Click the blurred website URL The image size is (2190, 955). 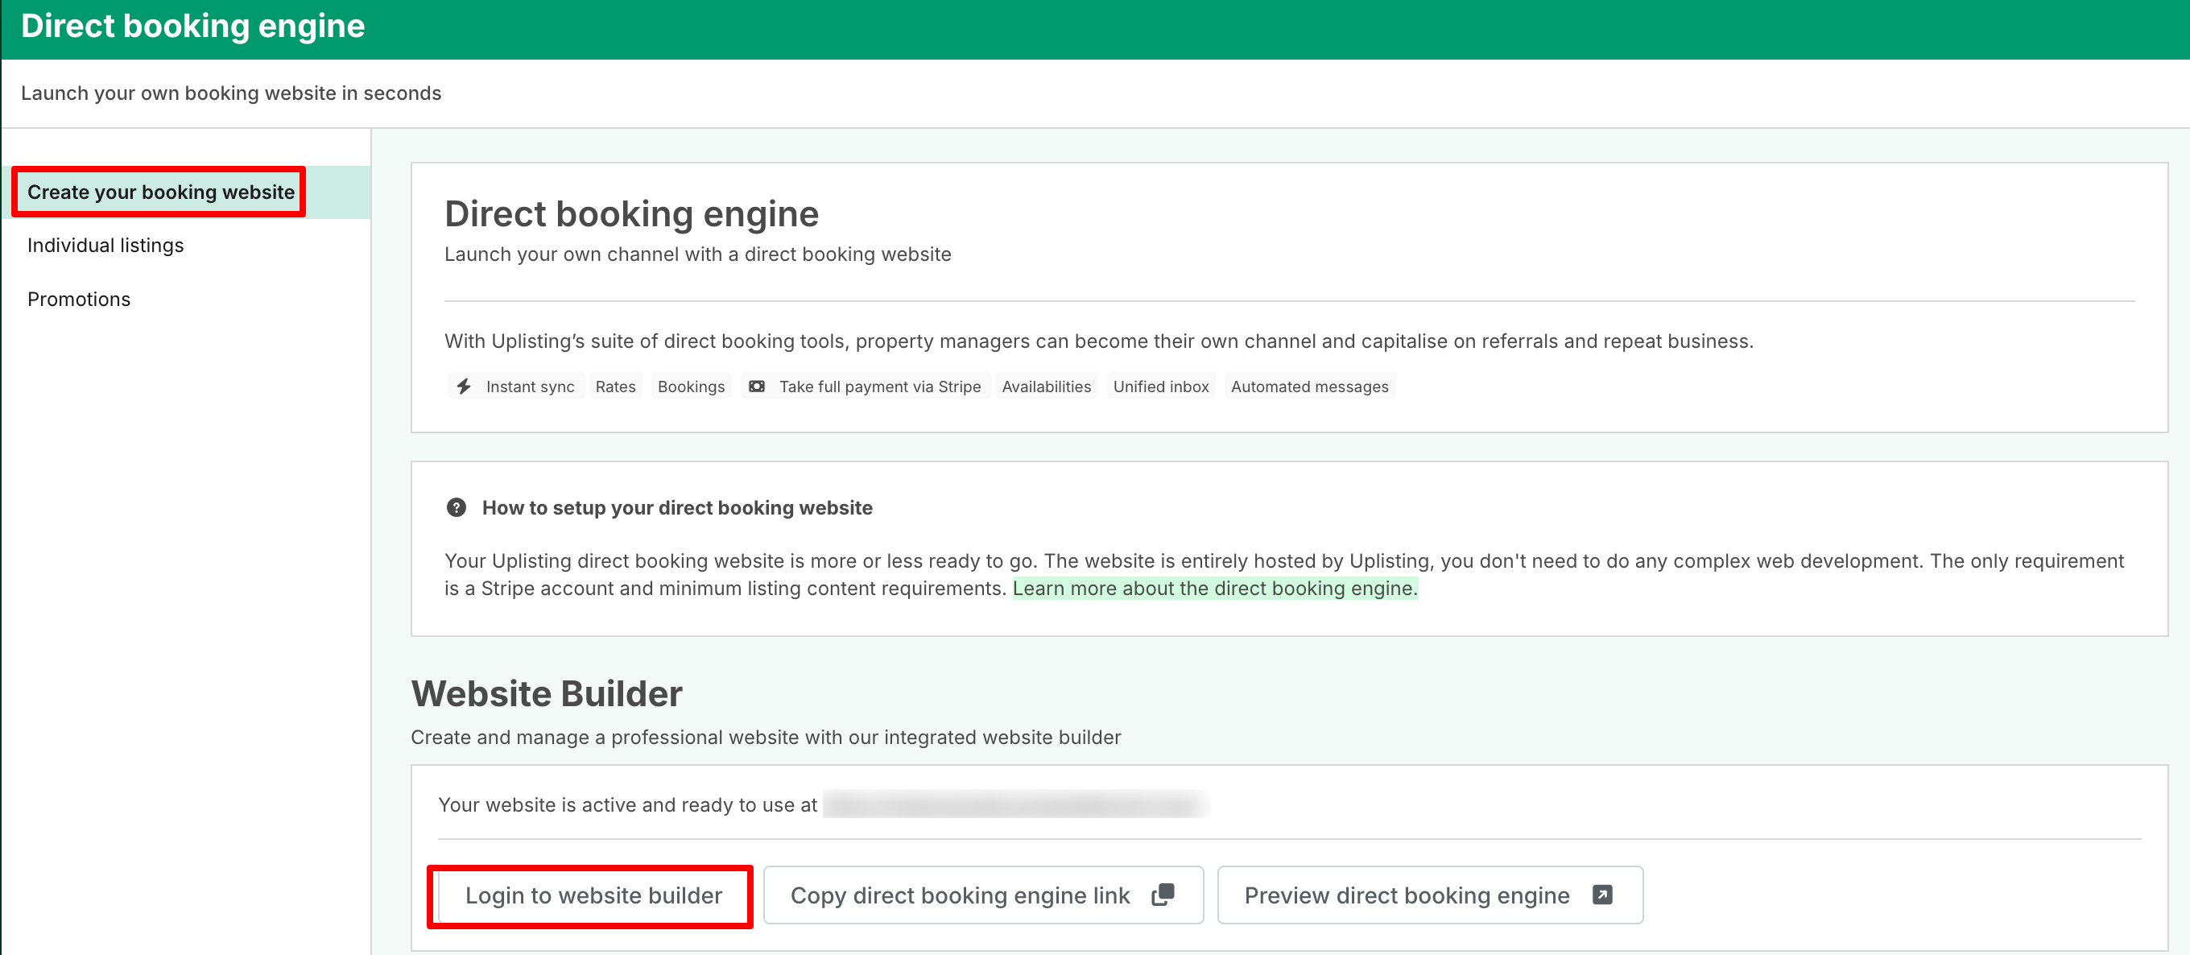tap(1015, 804)
